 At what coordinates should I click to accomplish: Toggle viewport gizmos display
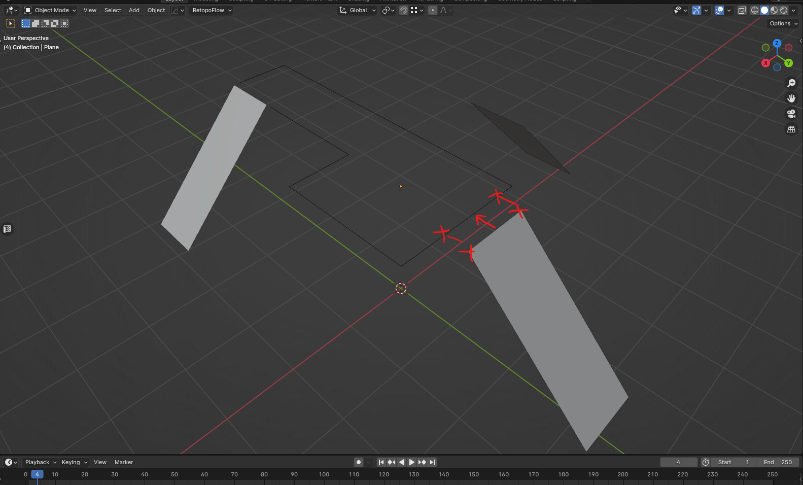click(696, 10)
